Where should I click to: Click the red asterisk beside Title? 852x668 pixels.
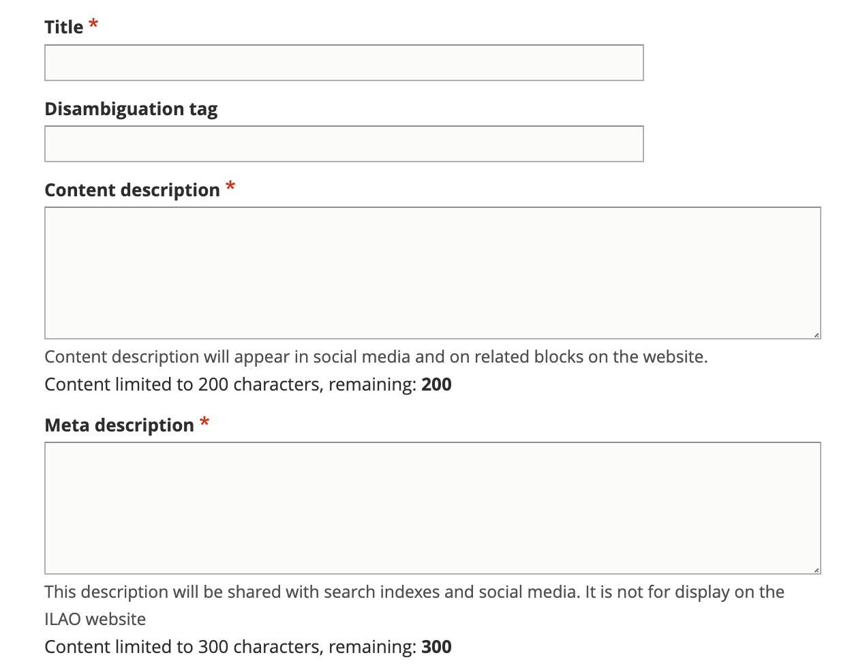[x=93, y=25]
